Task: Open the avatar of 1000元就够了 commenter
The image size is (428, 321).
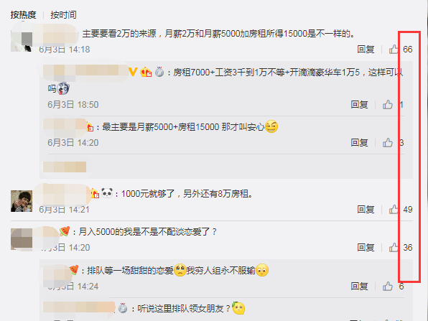Action: (x=22, y=201)
